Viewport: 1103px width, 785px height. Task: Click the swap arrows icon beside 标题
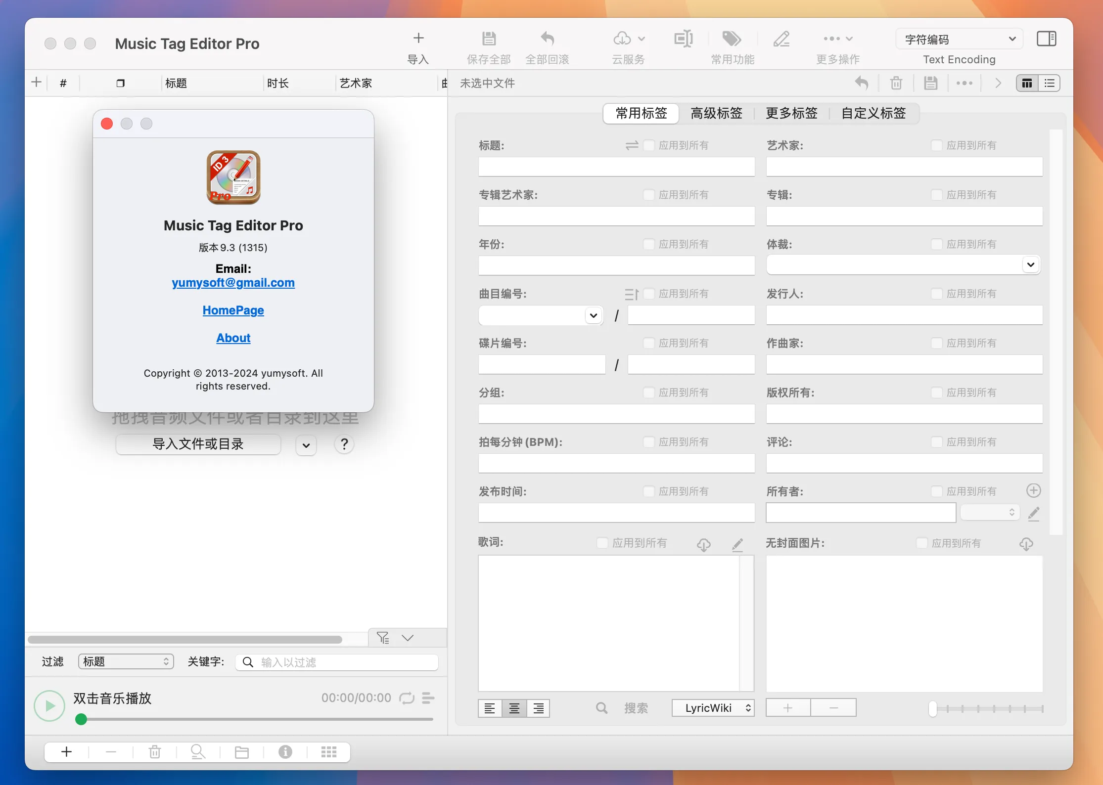[632, 145]
